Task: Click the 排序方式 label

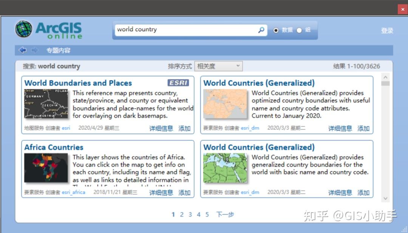Action: (x=180, y=66)
